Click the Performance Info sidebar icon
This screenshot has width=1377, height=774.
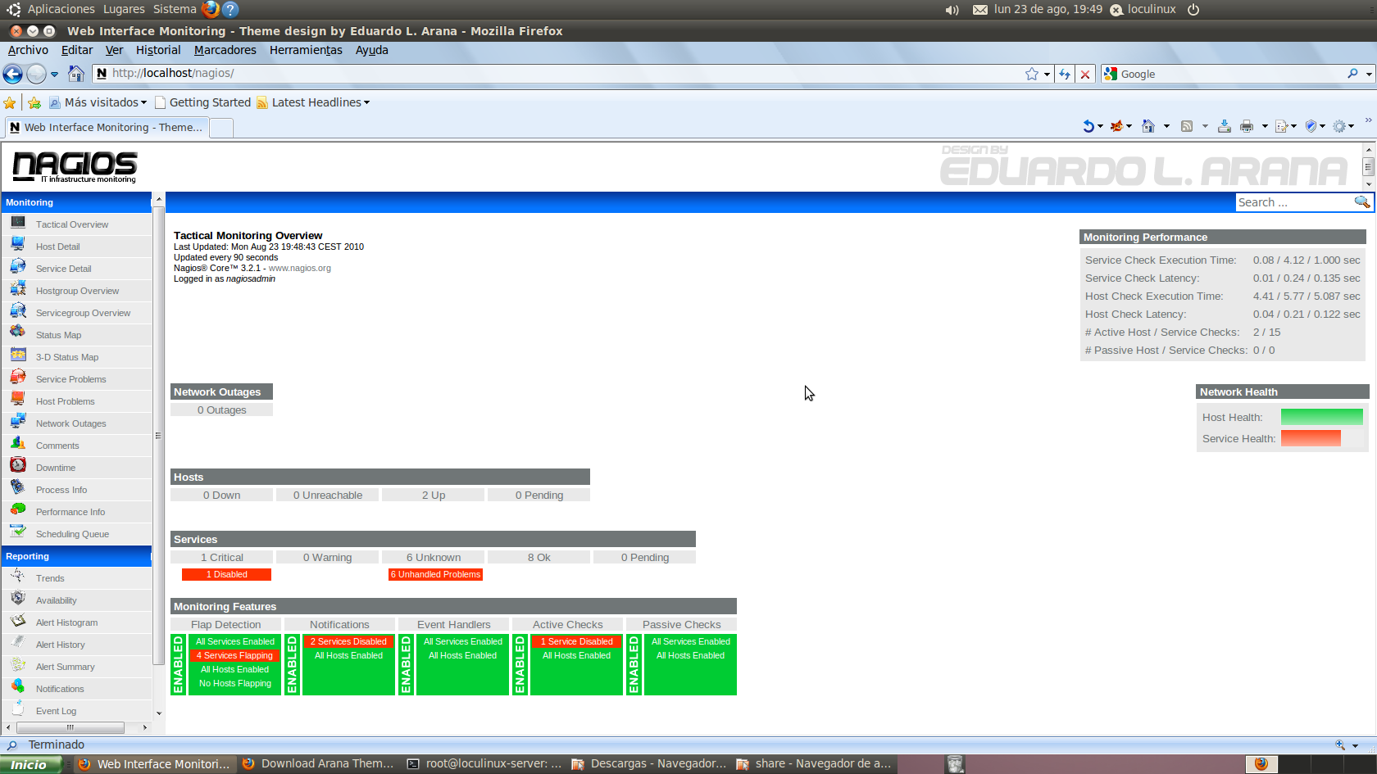18,510
